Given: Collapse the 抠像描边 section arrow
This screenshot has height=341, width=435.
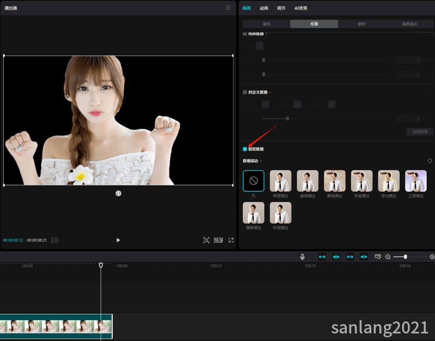Looking at the screenshot, I should (261, 161).
